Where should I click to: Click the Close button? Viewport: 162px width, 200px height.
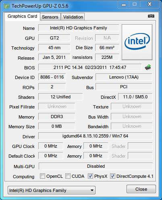click(x=141, y=189)
